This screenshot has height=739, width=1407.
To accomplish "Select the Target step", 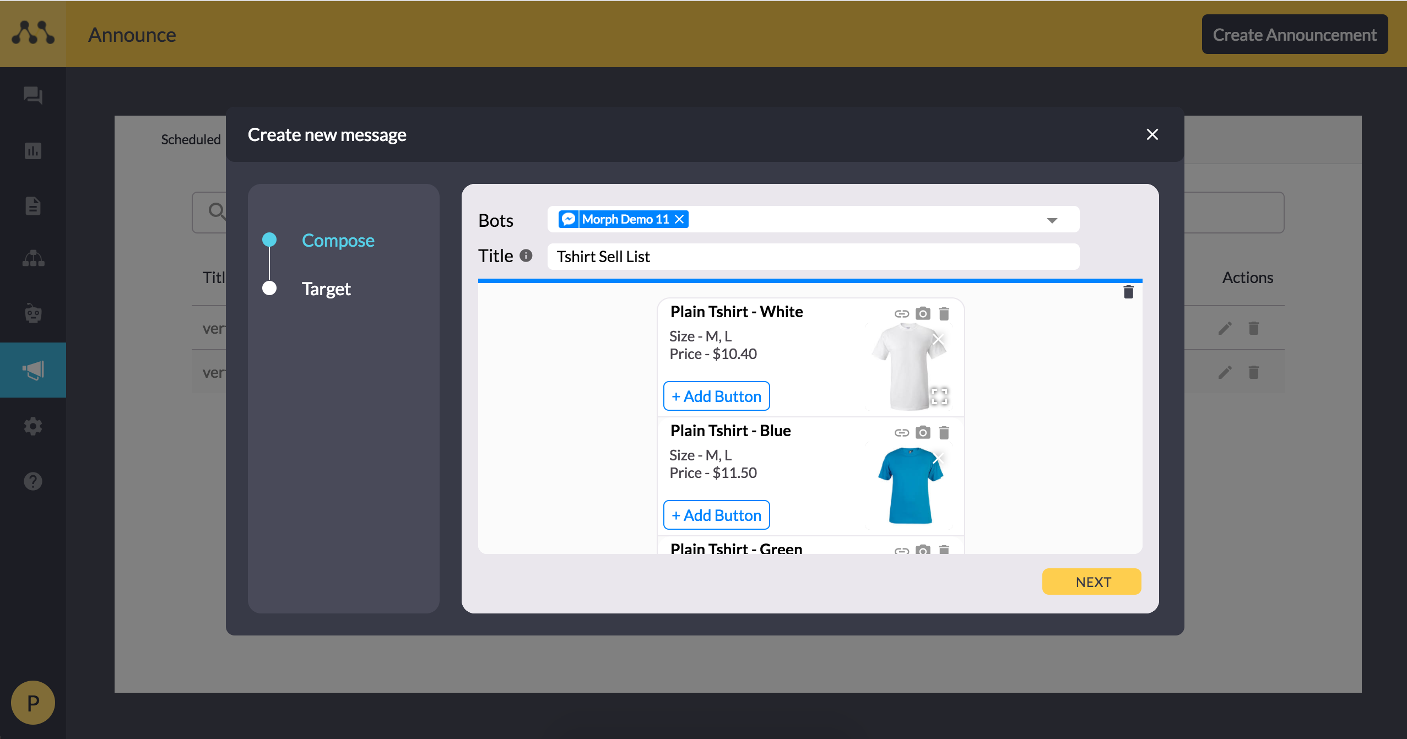I will pos(326,289).
